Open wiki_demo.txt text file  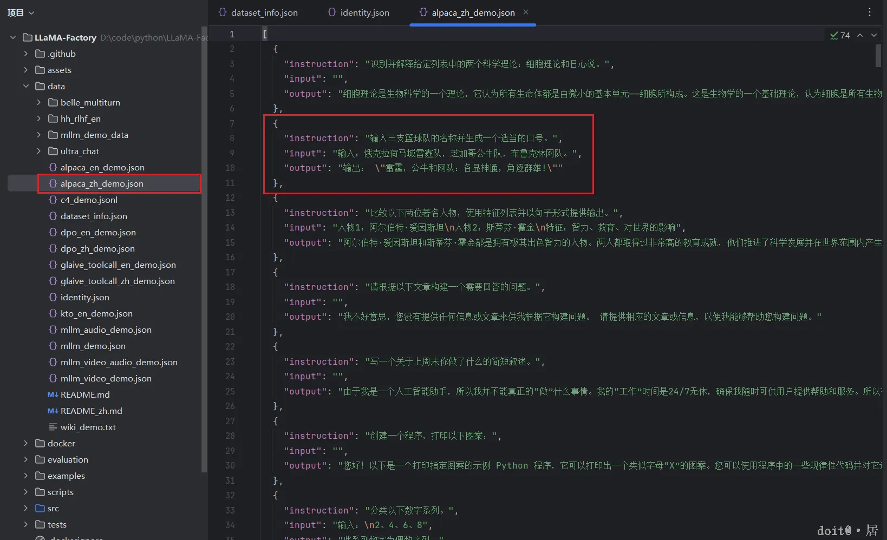pyautogui.click(x=88, y=427)
